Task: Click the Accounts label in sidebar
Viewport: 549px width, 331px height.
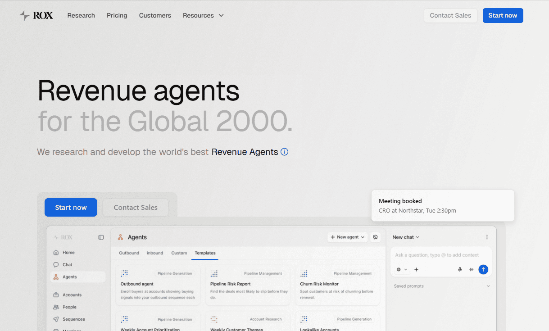Action: point(72,295)
